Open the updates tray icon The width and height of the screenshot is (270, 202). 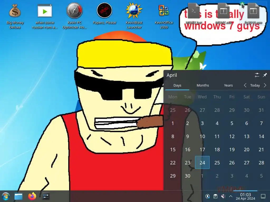click(208, 196)
